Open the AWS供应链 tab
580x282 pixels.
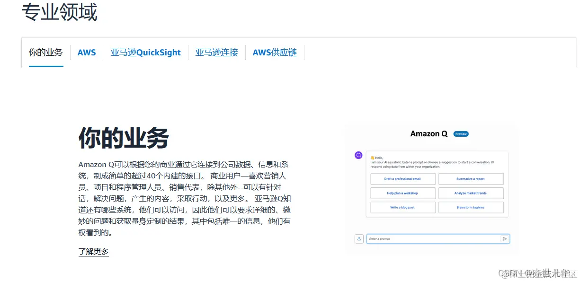(x=275, y=53)
